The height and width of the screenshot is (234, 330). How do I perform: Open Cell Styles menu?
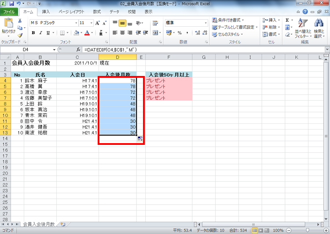click(227, 34)
